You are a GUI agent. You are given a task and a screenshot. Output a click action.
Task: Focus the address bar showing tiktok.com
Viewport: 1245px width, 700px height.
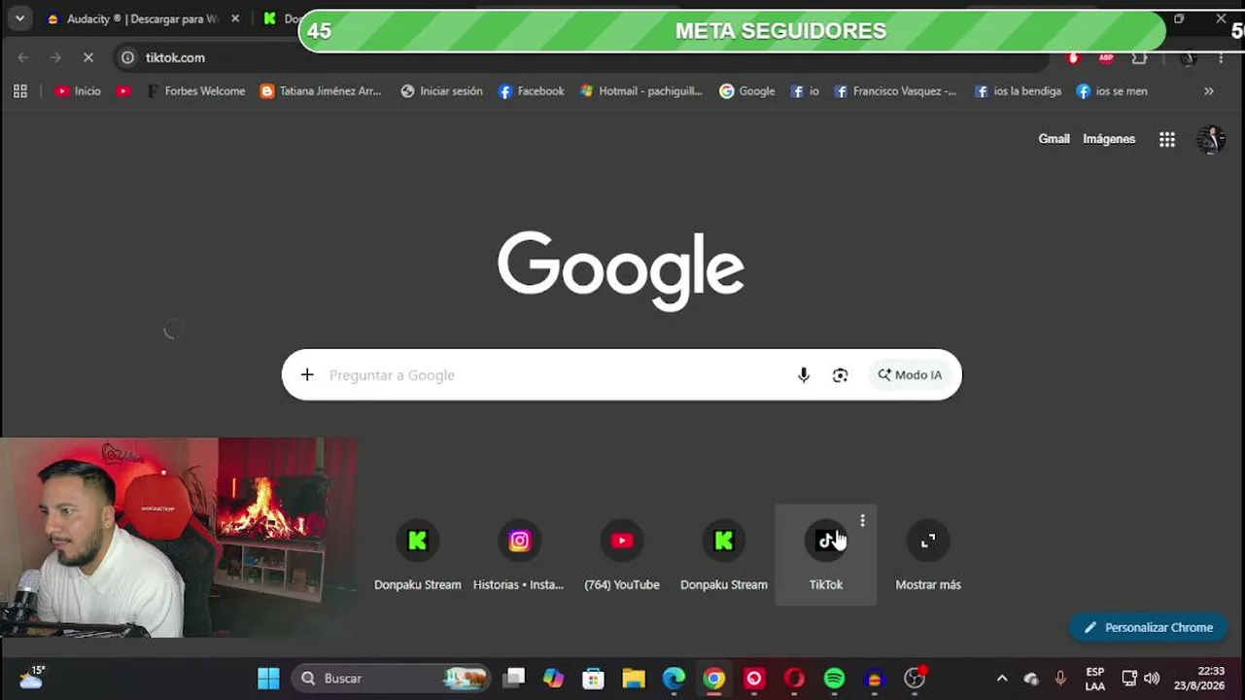tap(583, 57)
